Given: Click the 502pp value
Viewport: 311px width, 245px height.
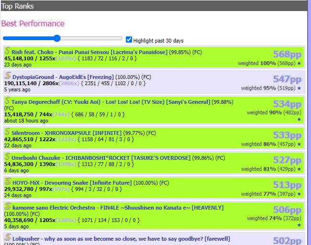Looking at the screenshot, I should (287, 240).
